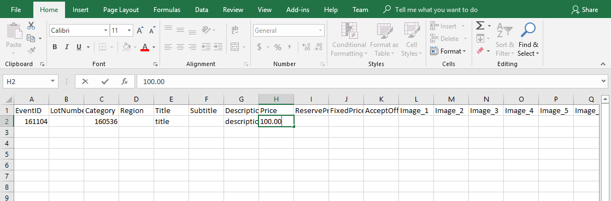Screen dimensions: 611x201
Task: Click Percent Style icon
Action: 278,47
